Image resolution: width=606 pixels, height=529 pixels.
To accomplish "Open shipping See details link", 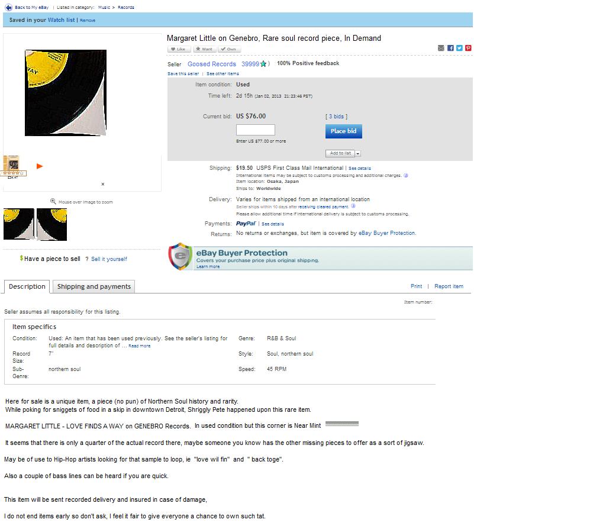I will tap(359, 169).
